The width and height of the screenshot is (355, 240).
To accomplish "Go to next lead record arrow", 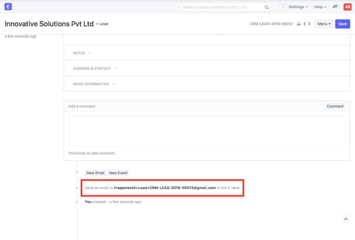I will click(x=310, y=24).
